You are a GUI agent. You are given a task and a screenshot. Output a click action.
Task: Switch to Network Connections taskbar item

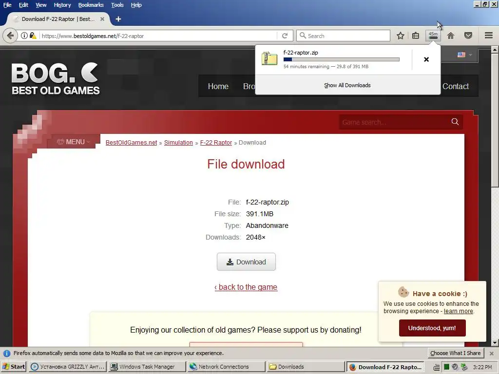click(x=226, y=367)
